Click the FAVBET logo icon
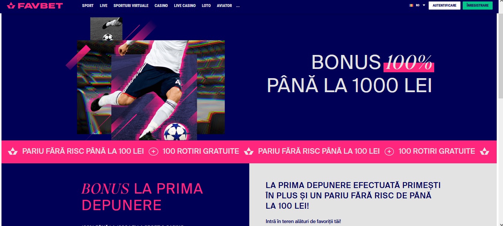This screenshot has width=503, height=226. (11, 6)
